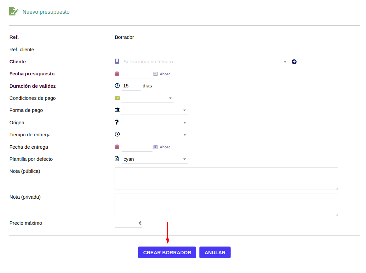Click calendar icon beside Fecha de entrega
The image size is (366, 273).
(117, 147)
